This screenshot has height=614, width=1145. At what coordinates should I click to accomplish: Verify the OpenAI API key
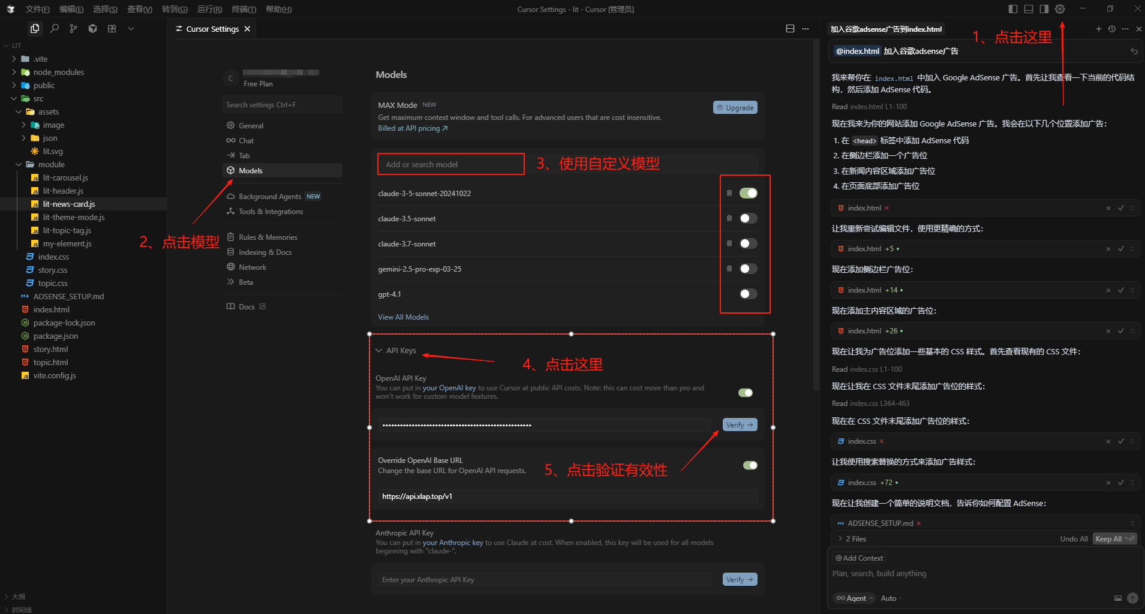click(x=740, y=425)
